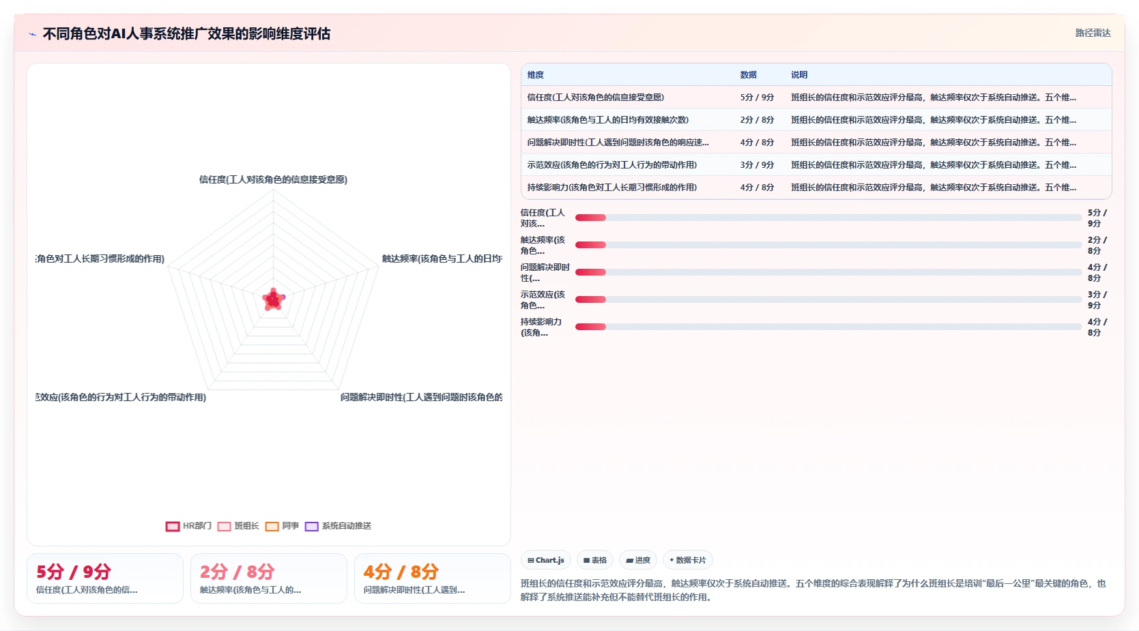Click the 数据卡片 tag button
This screenshot has height=631, width=1139.
tap(688, 560)
